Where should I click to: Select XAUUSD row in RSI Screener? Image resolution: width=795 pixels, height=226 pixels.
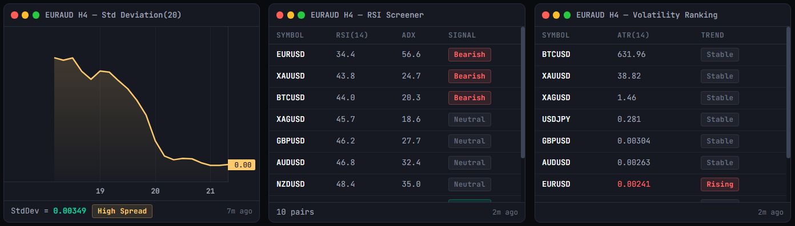pos(395,76)
